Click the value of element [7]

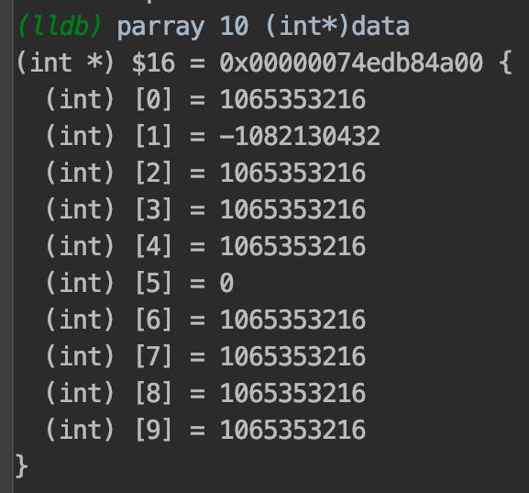click(292, 356)
